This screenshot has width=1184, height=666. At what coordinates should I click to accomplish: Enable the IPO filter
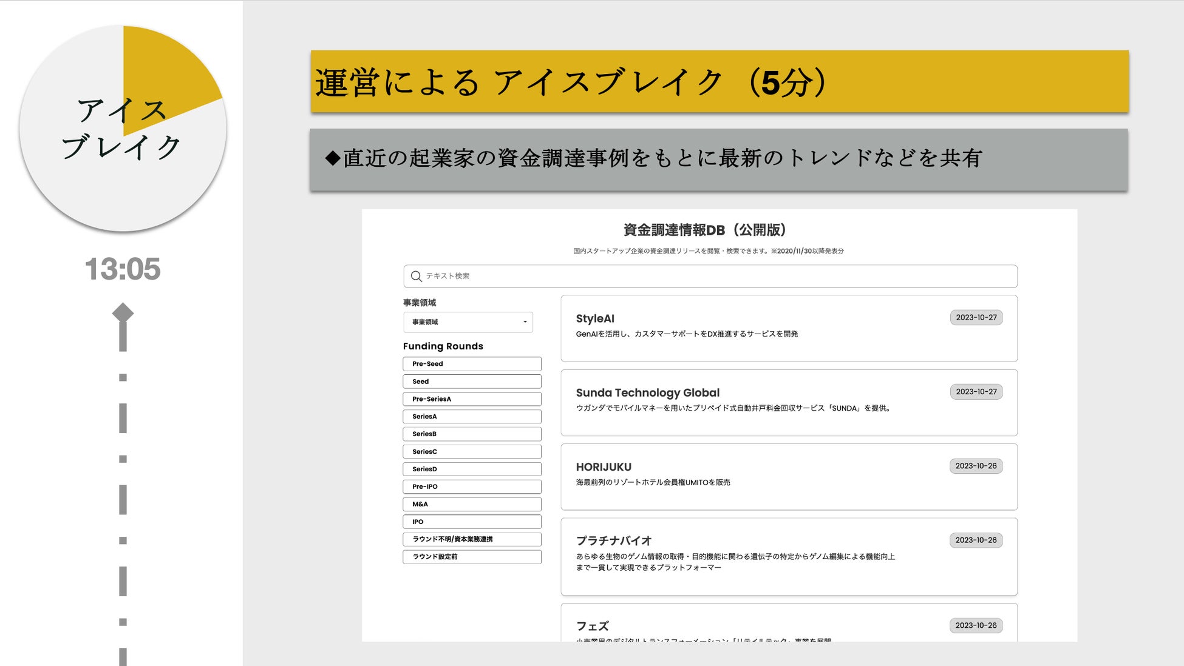coord(472,522)
